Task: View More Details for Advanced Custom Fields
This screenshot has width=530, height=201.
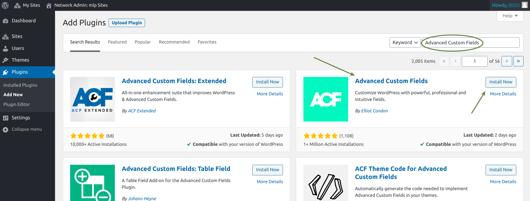Action: pos(503,94)
